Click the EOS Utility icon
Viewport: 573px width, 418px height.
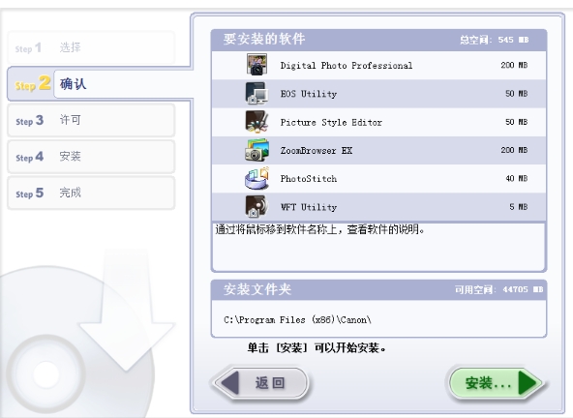(256, 93)
